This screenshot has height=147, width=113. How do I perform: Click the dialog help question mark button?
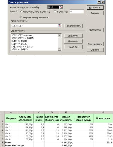(x=99, y=2)
